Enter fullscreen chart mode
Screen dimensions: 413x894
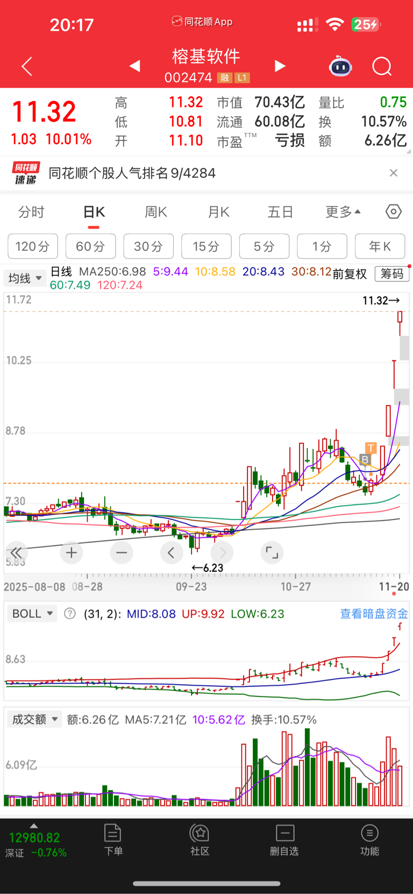pos(272,552)
